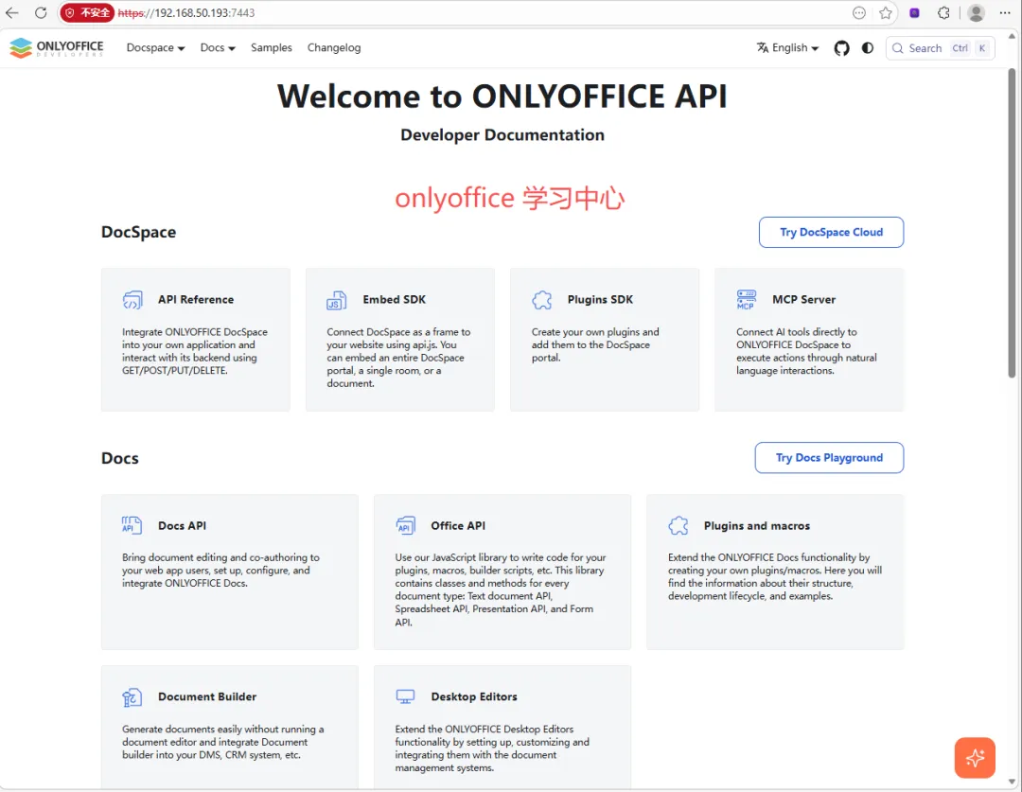Expand the Docspace dropdown menu
The width and height of the screenshot is (1022, 792).
[156, 47]
